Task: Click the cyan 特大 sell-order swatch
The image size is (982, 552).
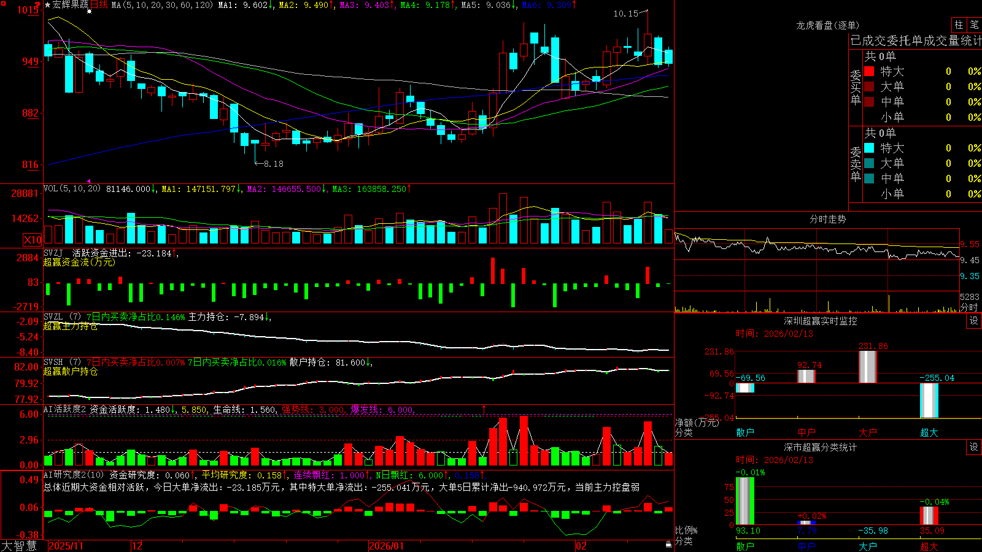Action: point(869,148)
